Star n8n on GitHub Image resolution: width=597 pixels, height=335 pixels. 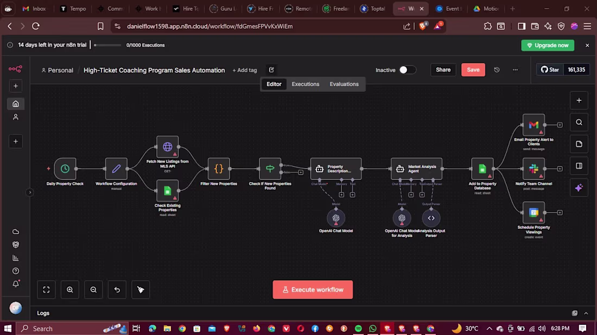(x=550, y=70)
